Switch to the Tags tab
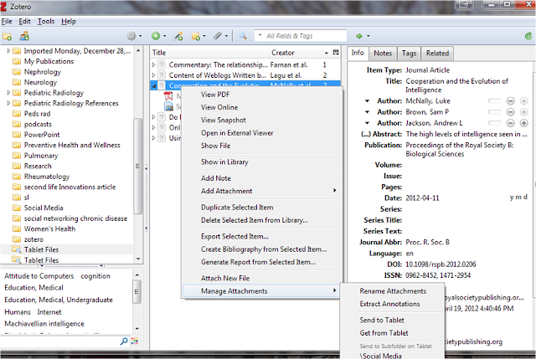This screenshot has height=359, width=536. [x=409, y=54]
